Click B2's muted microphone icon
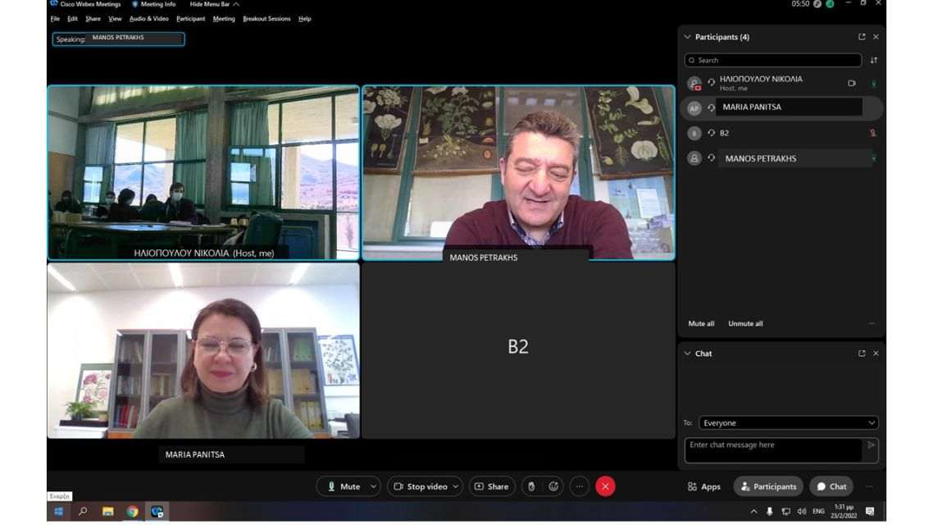 (x=873, y=134)
